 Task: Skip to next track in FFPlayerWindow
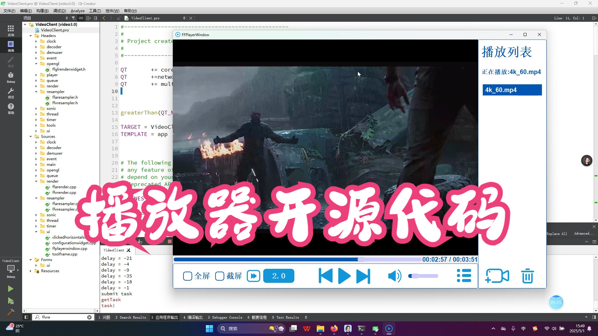click(x=363, y=276)
